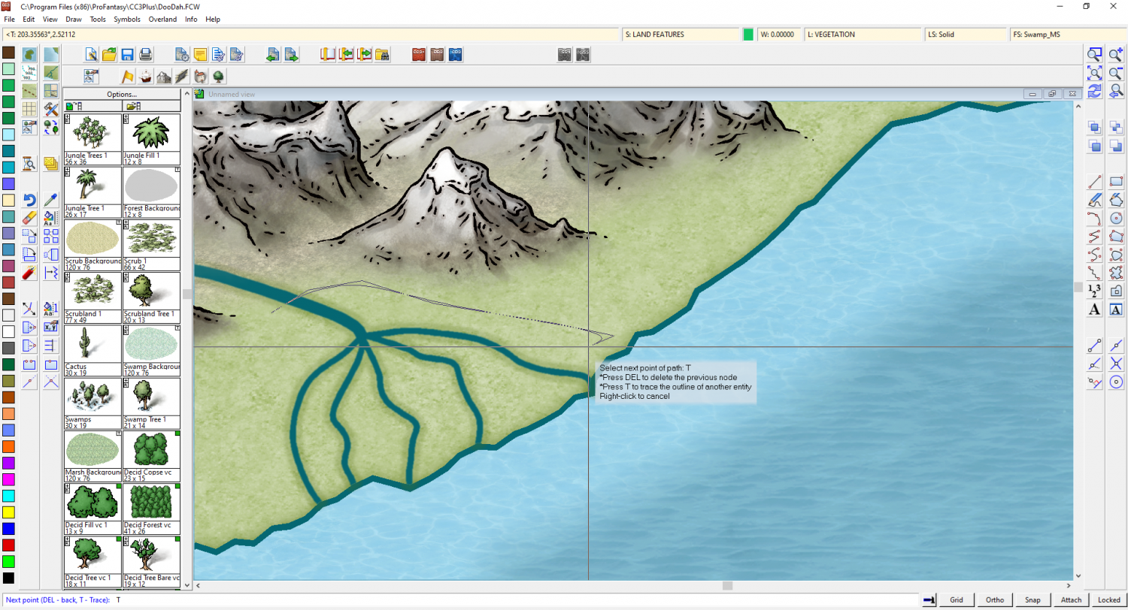Select the Circle drawing tool
Viewport: 1128px width, 610px height.
pos(1116,218)
